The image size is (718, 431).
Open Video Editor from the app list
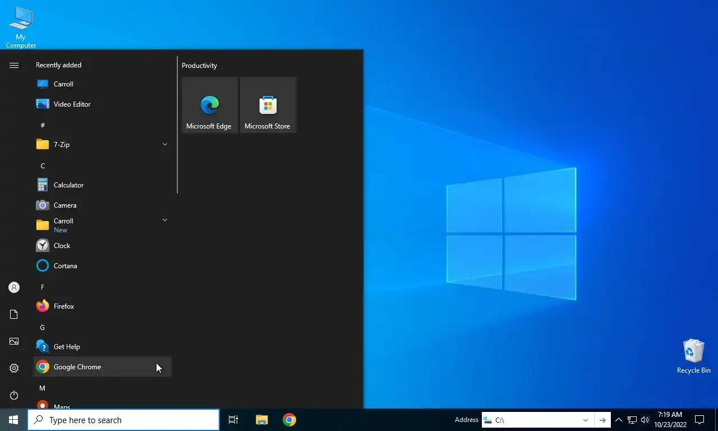pos(102,104)
